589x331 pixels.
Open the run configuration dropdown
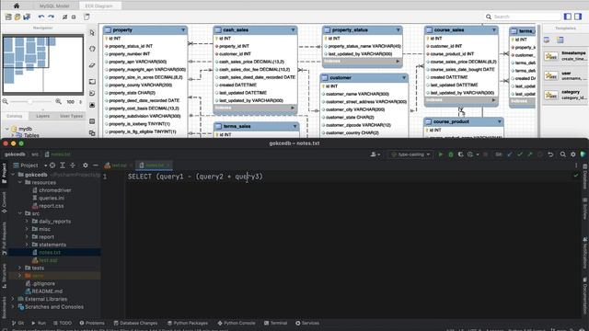[x=410, y=154]
